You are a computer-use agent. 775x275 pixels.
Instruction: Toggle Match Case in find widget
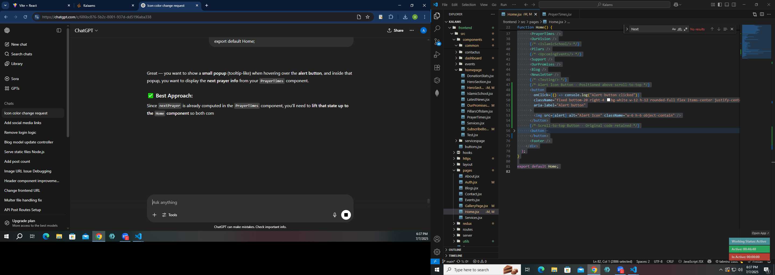pos(674,29)
